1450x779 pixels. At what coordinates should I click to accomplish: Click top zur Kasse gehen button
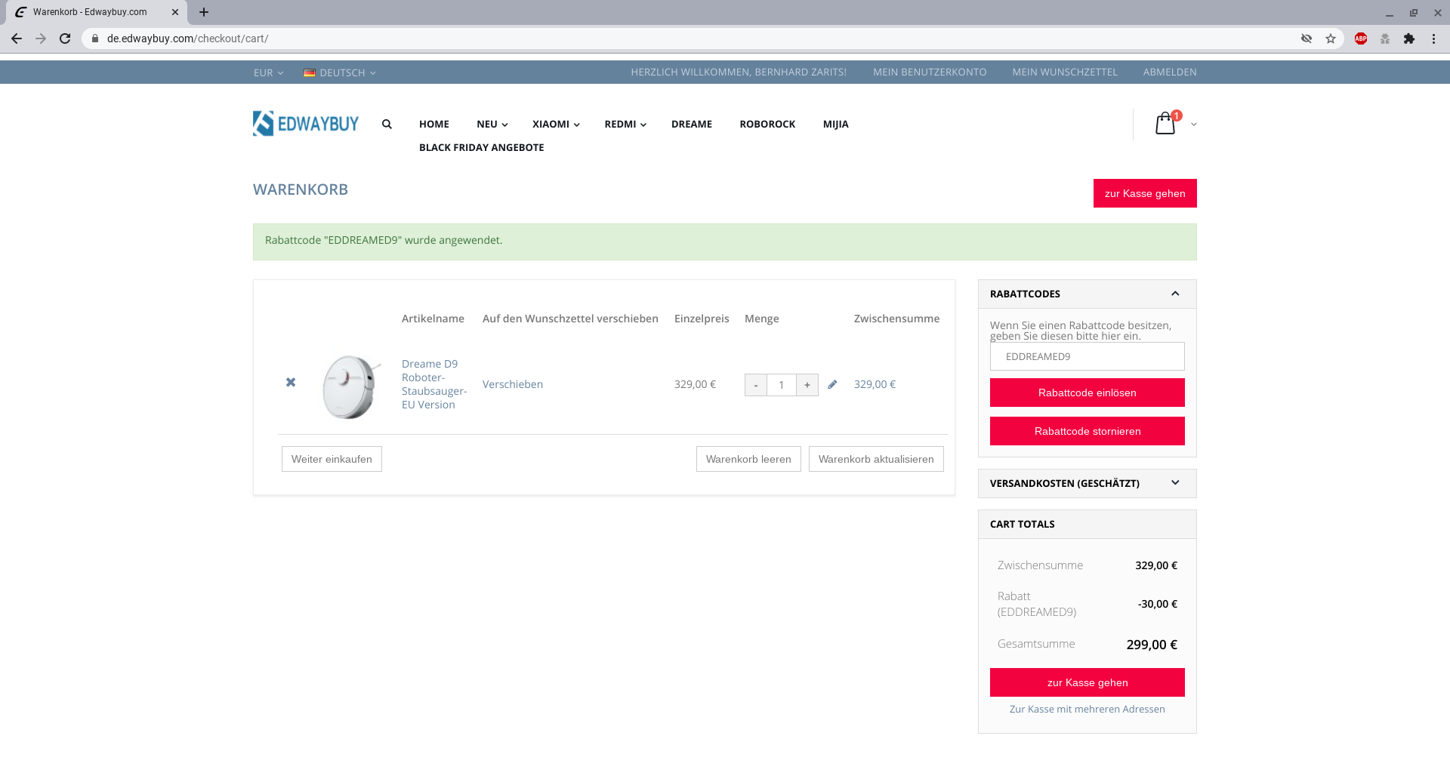click(x=1145, y=193)
